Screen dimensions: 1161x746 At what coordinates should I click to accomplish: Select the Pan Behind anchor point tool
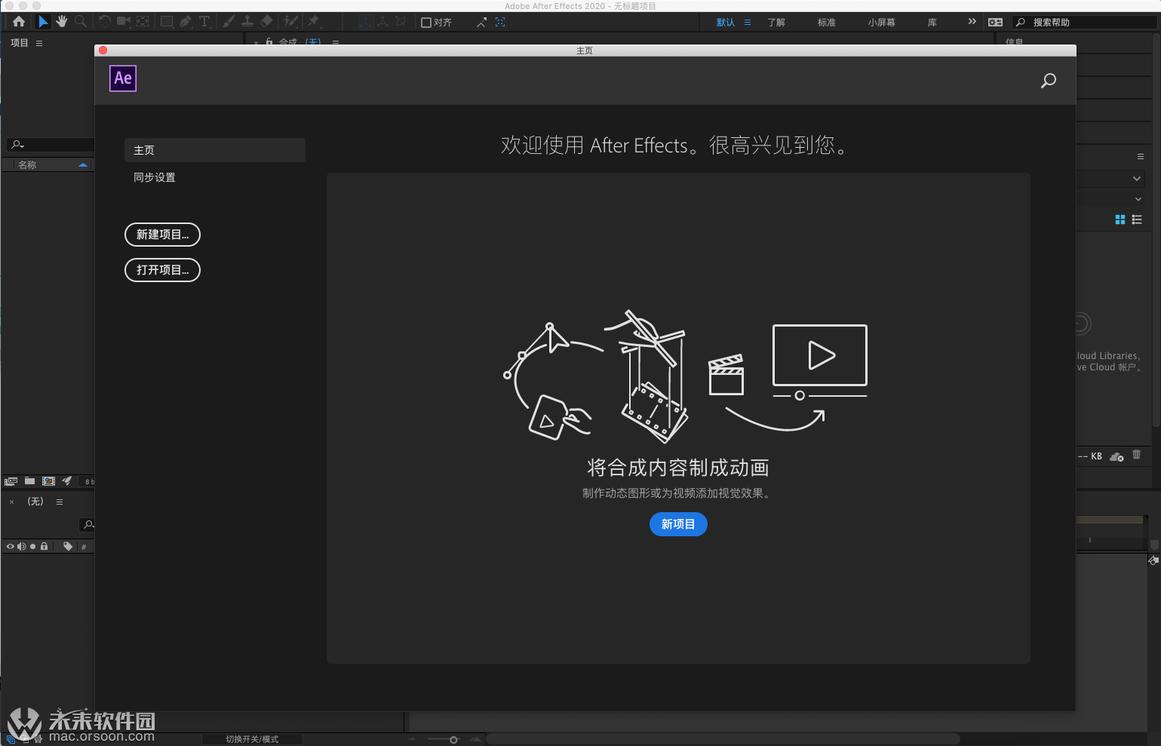pos(143,22)
